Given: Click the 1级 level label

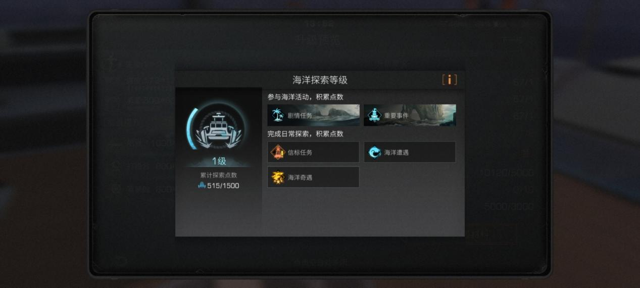Looking at the screenshot, I should 219,161.
